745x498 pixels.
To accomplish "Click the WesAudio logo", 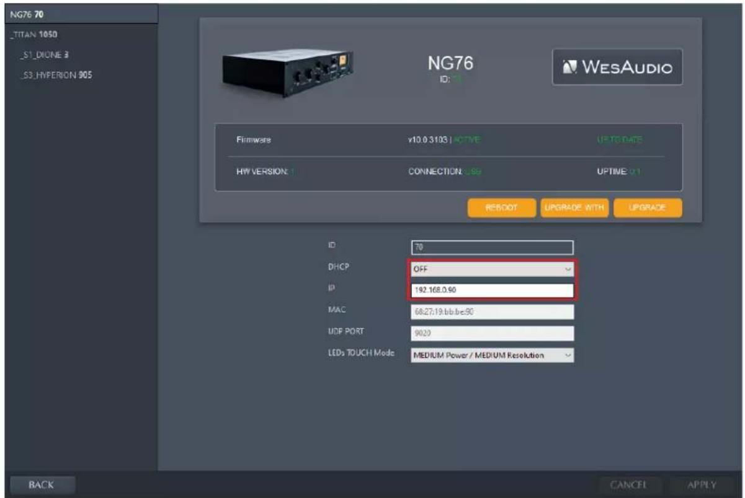I will pyautogui.click(x=617, y=67).
